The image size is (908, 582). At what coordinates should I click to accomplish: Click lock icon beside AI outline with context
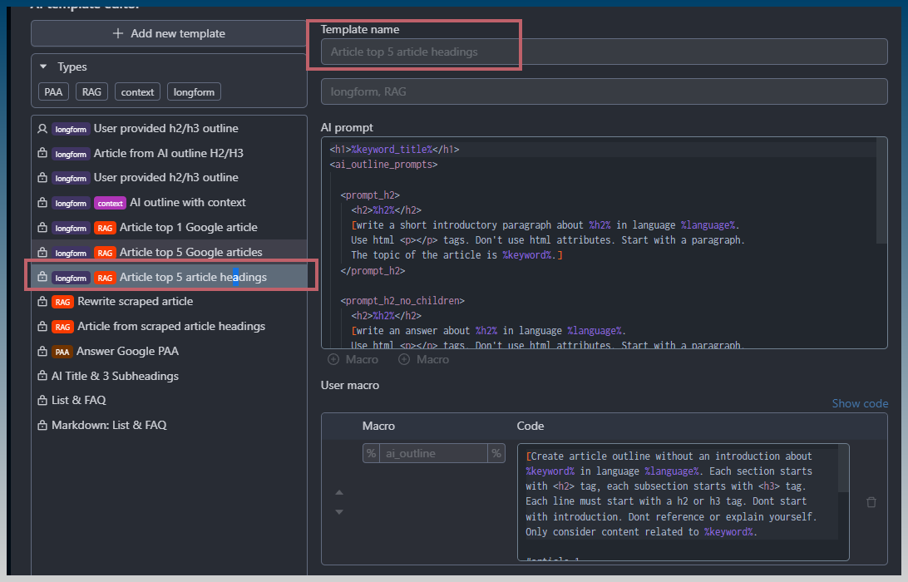click(x=42, y=203)
